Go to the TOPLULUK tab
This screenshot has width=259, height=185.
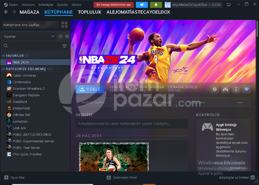(90, 12)
